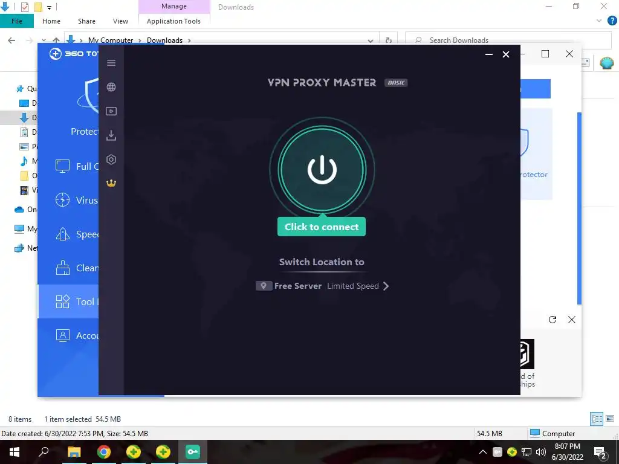Close the 360 Total Security window
Screen dimensions: 619x464
(x=569, y=54)
